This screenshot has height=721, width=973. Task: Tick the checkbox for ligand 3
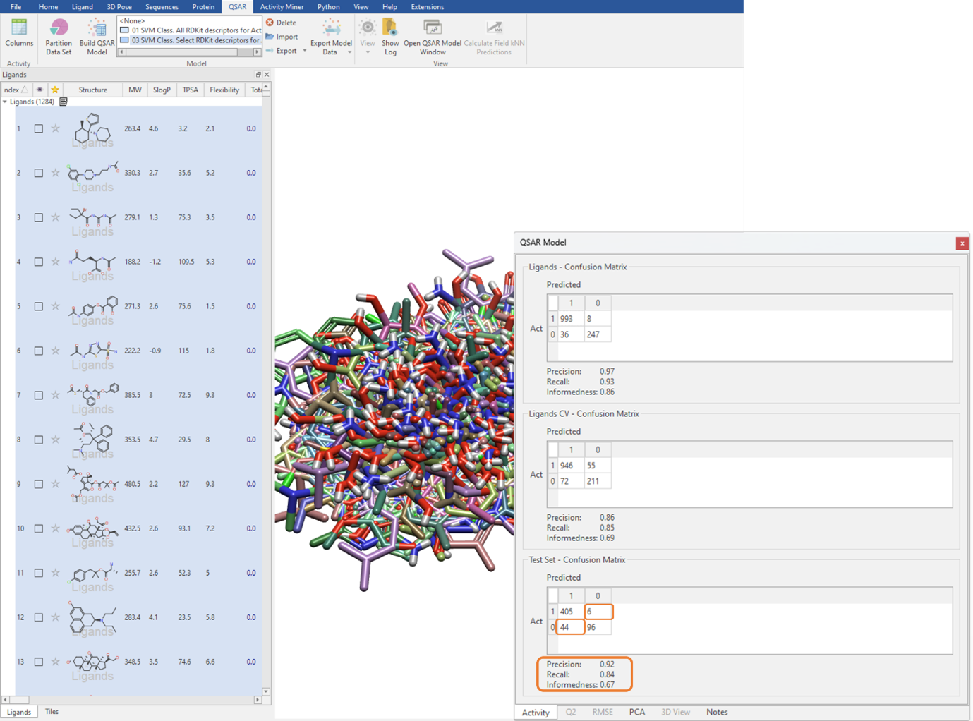click(39, 217)
